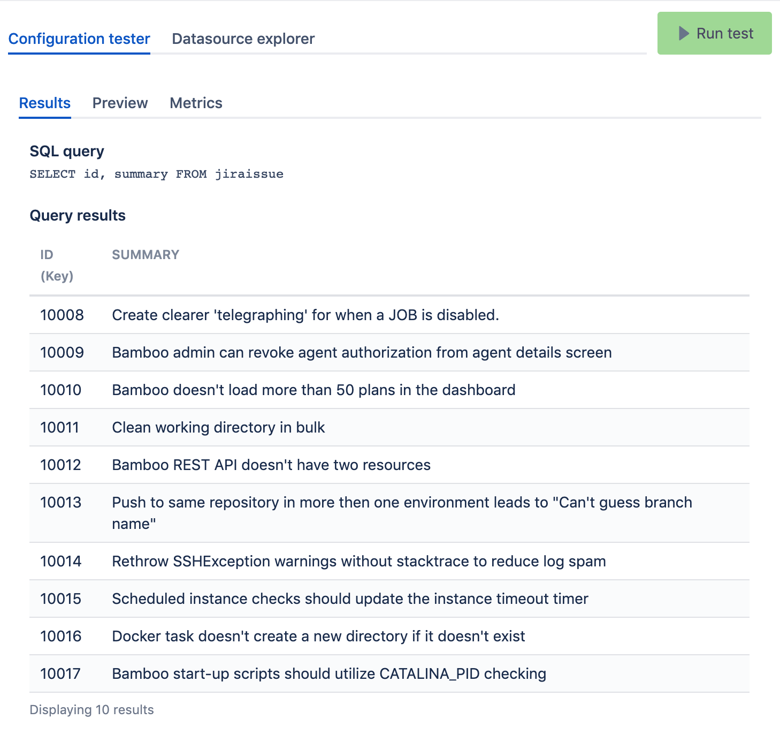Switch to the Preview sub-tab
This screenshot has width=780, height=742.
pyautogui.click(x=120, y=103)
